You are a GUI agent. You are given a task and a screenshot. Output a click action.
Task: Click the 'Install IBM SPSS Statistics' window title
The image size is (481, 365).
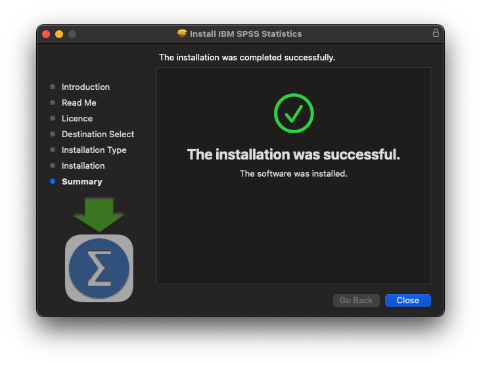tap(246, 33)
